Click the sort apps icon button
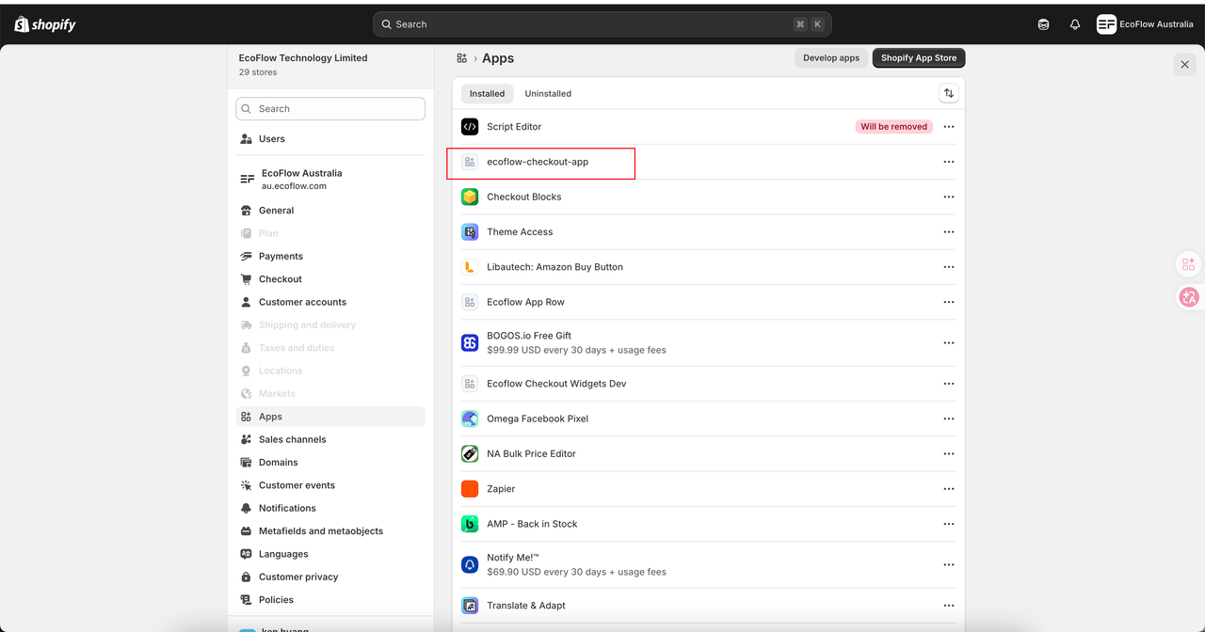Image resolution: width=1205 pixels, height=632 pixels. [x=948, y=93]
